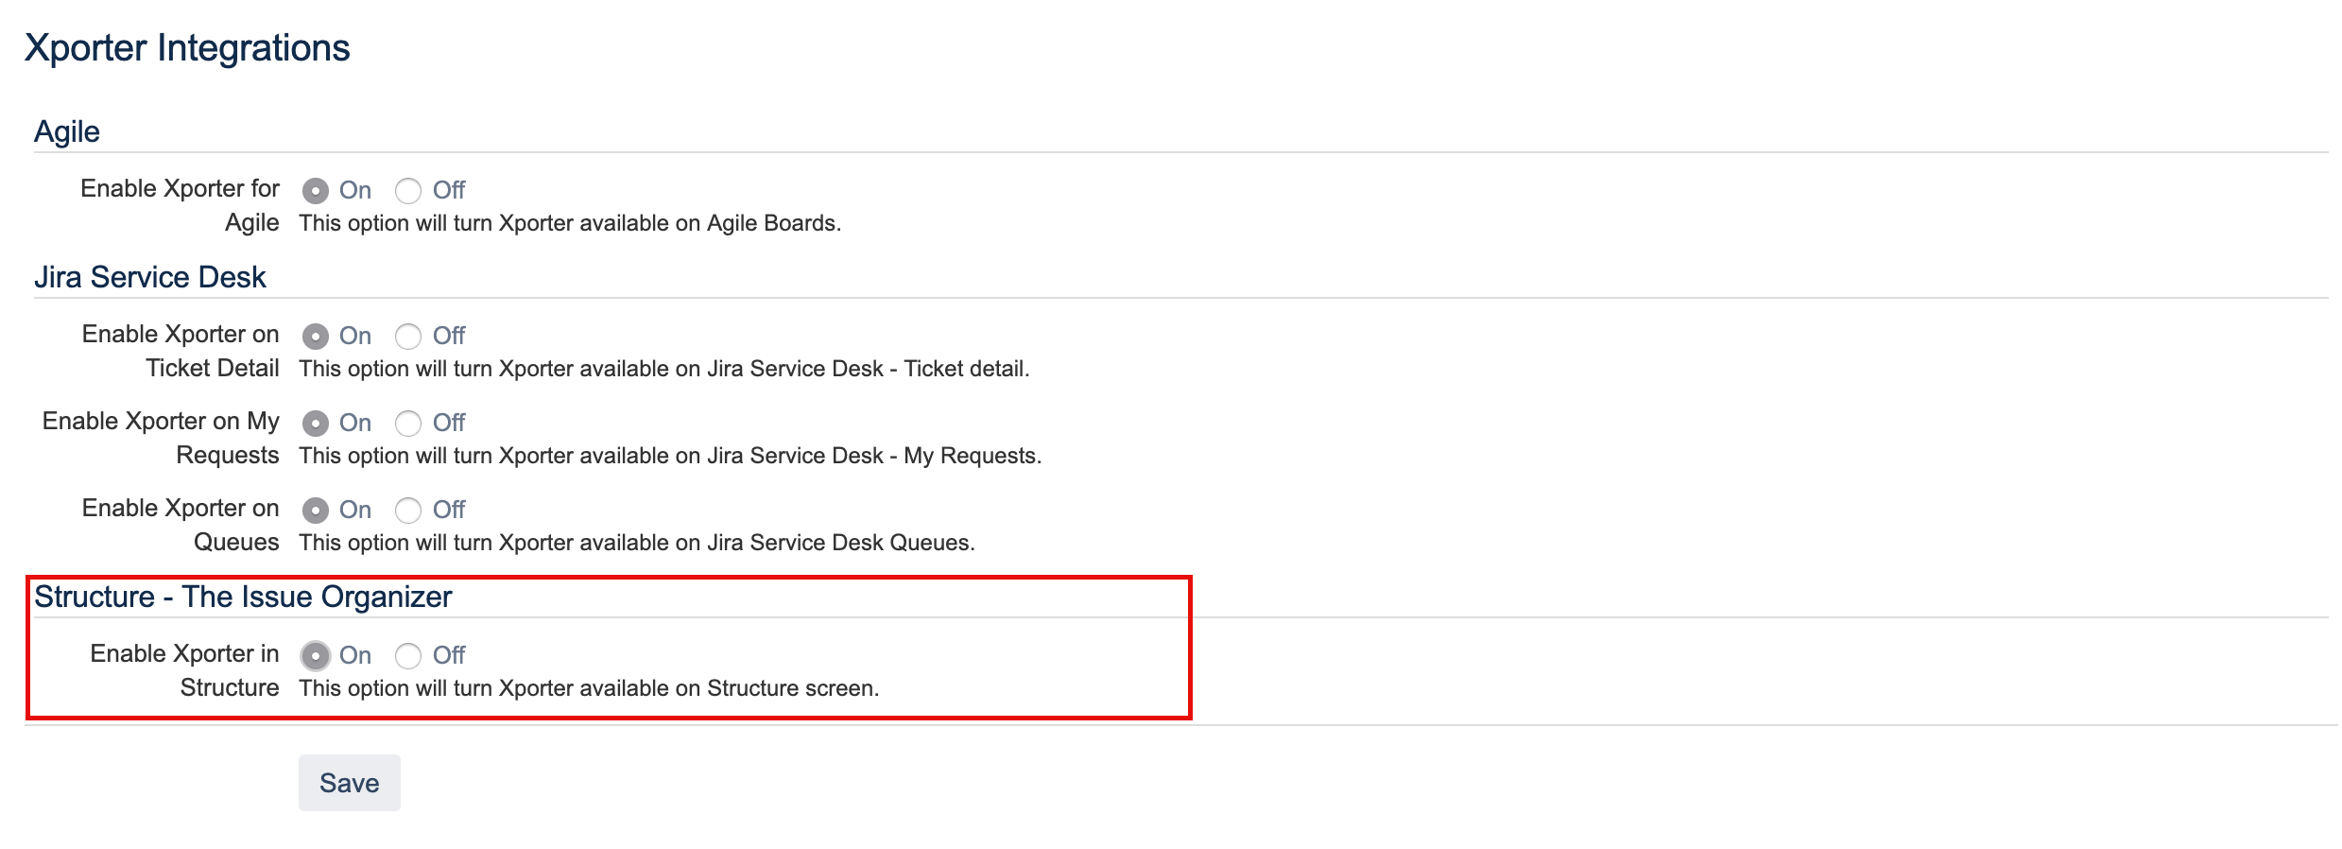Set Xporter on Queues radio to On
Image resolution: width=2342 pixels, height=849 pixels.
tap(316, 511)
